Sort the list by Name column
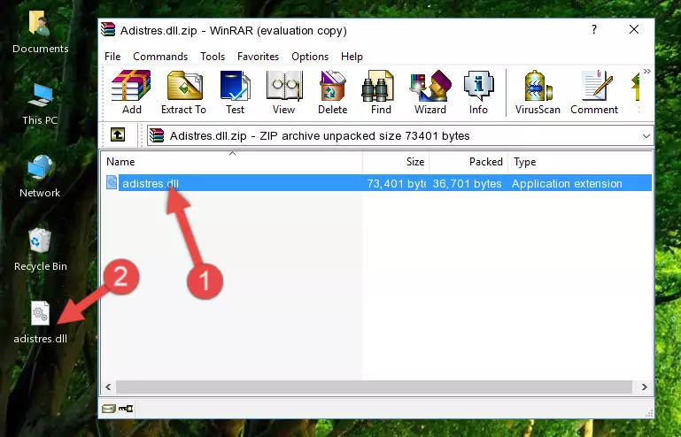 pyautogui.click(x=232, y=162)
